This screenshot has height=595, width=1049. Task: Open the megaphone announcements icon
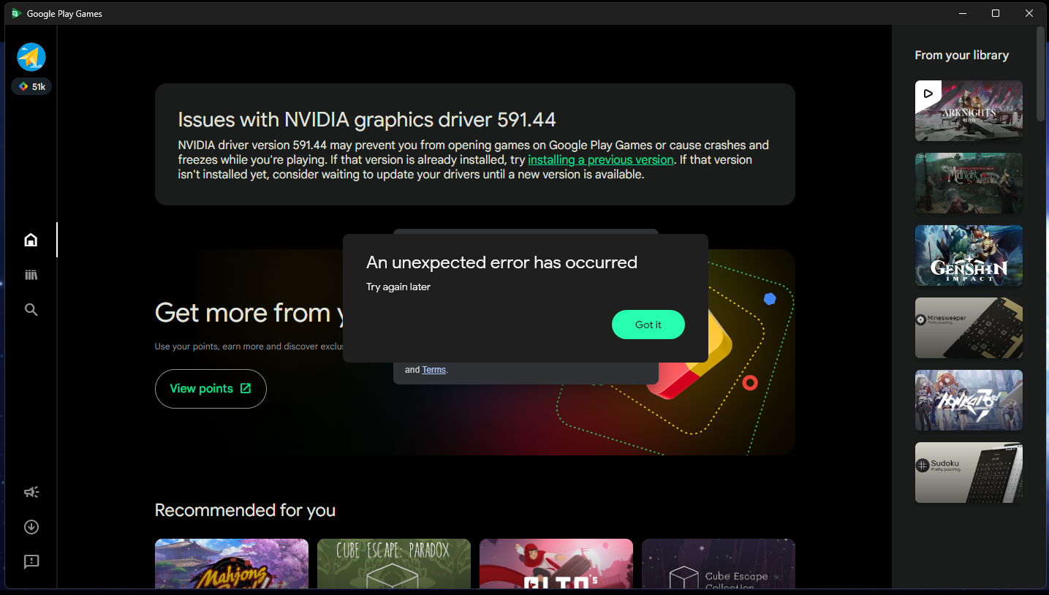coord(31,492)
